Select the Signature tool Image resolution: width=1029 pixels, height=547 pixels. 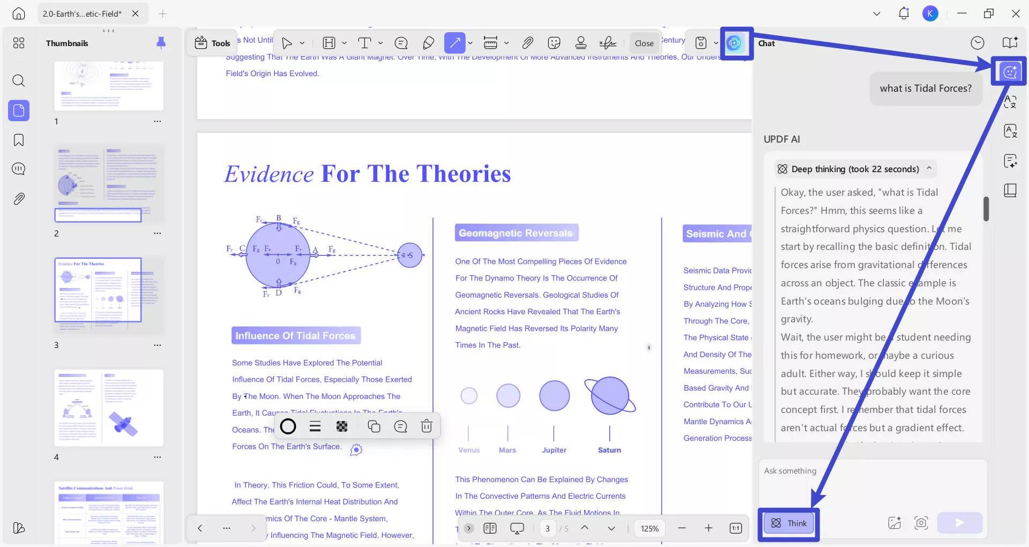(x=608, y=43)
